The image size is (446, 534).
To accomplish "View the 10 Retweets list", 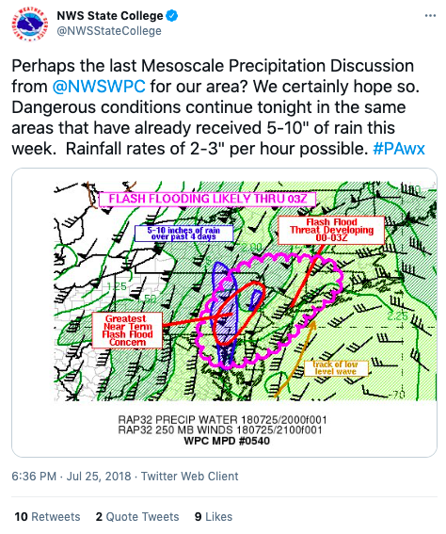I will coord(47,517).
